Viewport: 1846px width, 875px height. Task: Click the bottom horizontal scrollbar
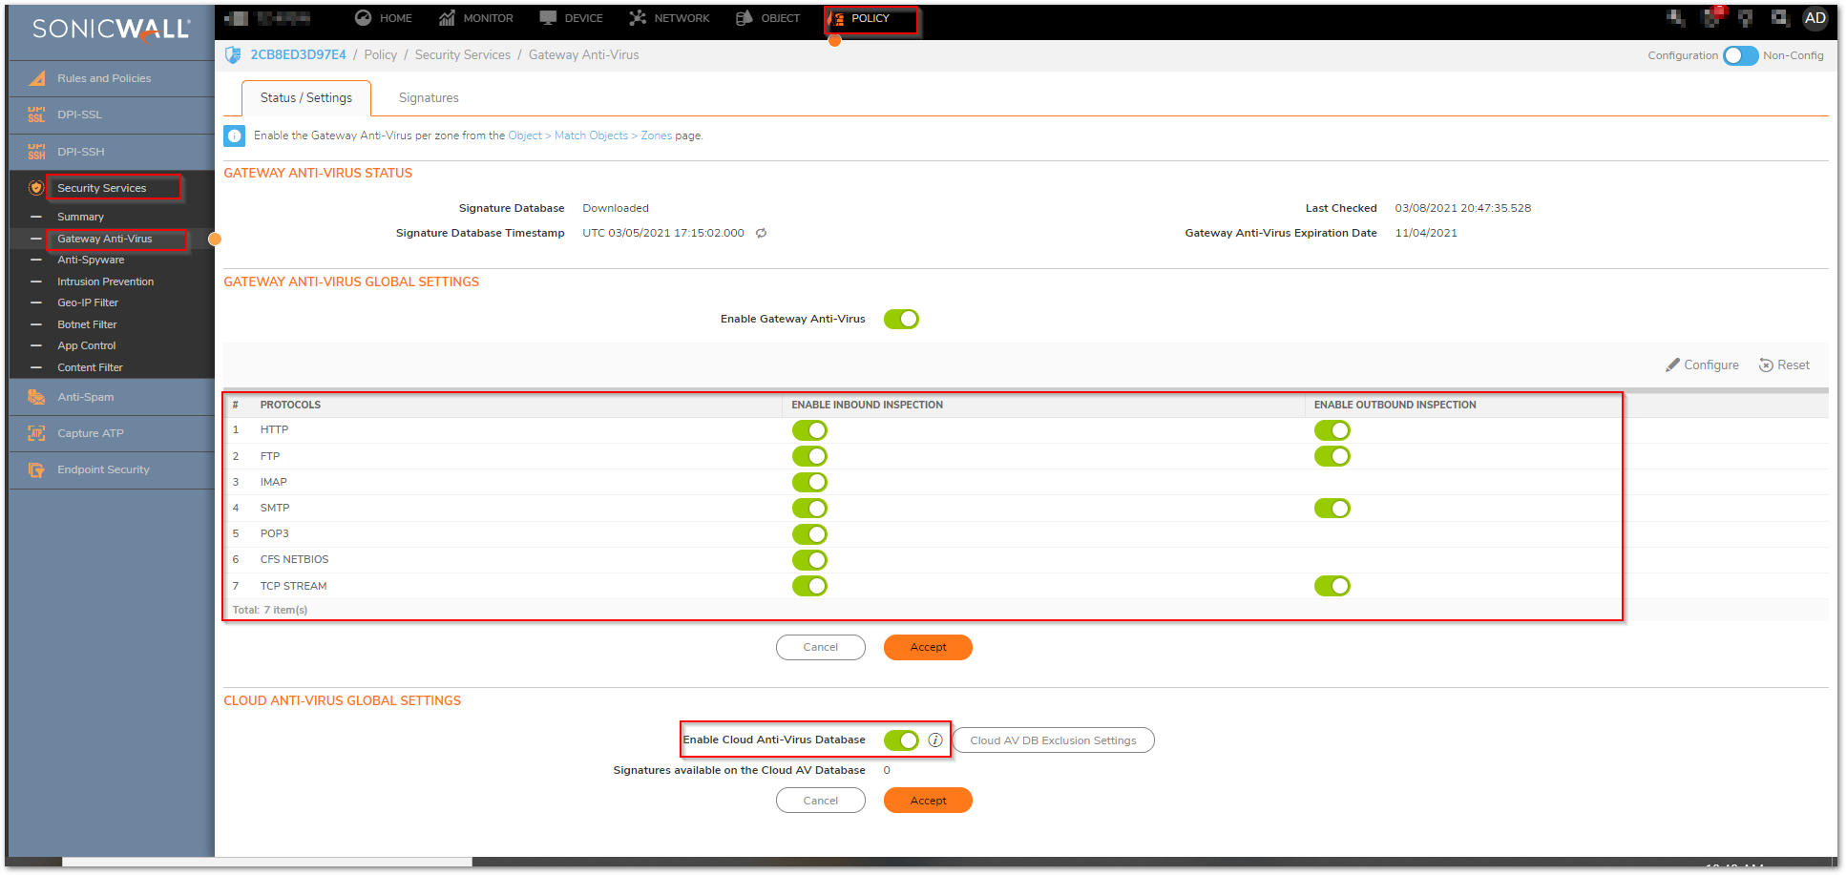tap(267, 862)
